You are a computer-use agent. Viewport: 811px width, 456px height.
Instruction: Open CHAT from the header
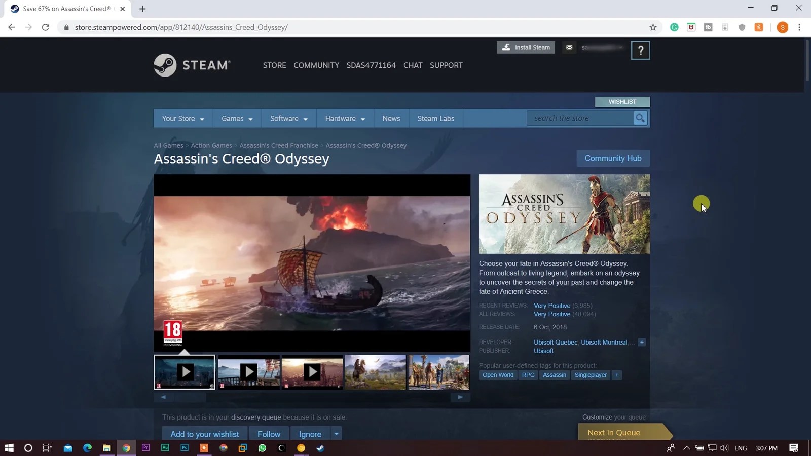413,65
